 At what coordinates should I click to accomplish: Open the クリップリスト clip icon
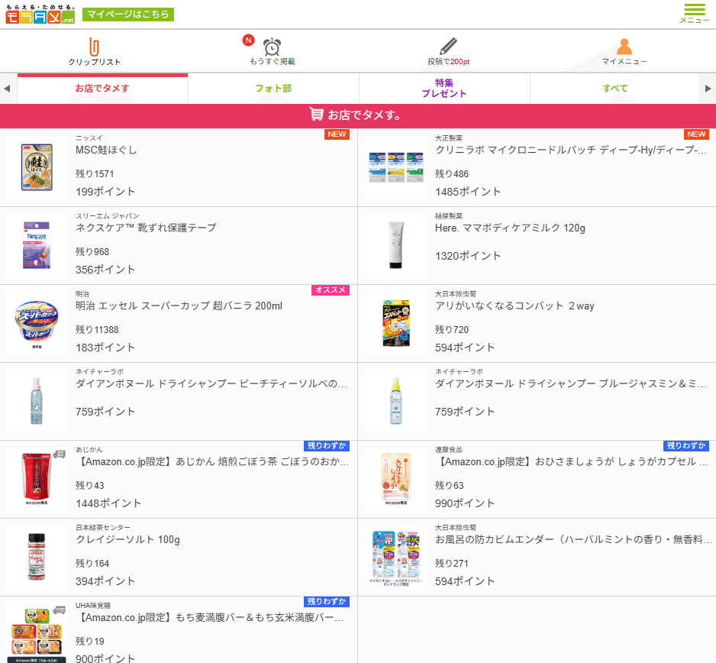pyautogui.click(x=92, y=47)
